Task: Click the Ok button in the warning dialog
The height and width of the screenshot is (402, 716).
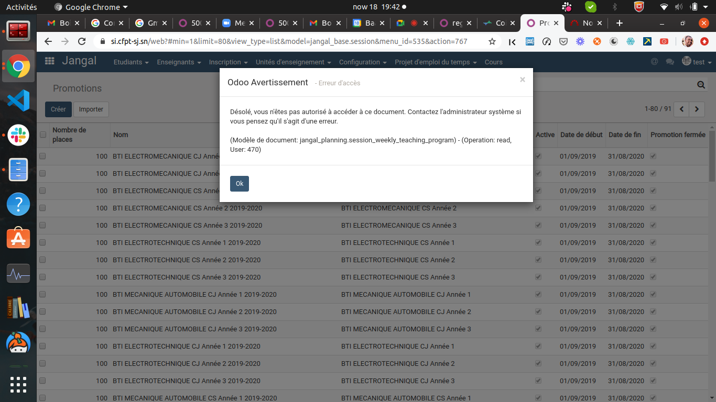Action: pyautogui.click(x=239, y=184)
